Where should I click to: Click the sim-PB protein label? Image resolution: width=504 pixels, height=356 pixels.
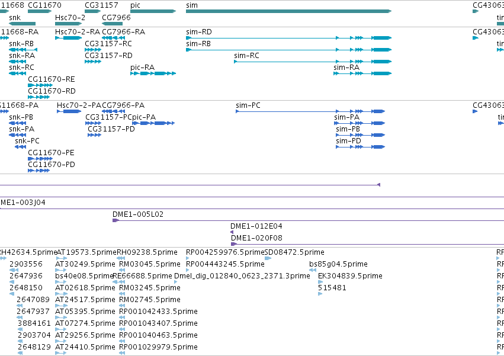[x=348, y=129]
